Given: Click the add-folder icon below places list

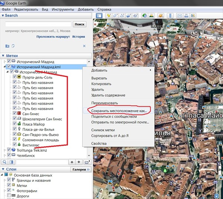Looking at the screenshot, I should tap(87, 162).
